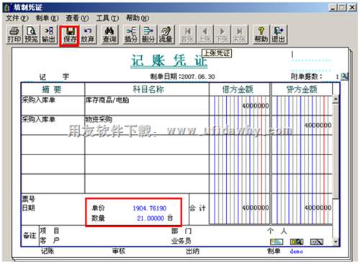Click the 帮助 help toolbar icon
The image size is (360, 263).
pos(261,34)
